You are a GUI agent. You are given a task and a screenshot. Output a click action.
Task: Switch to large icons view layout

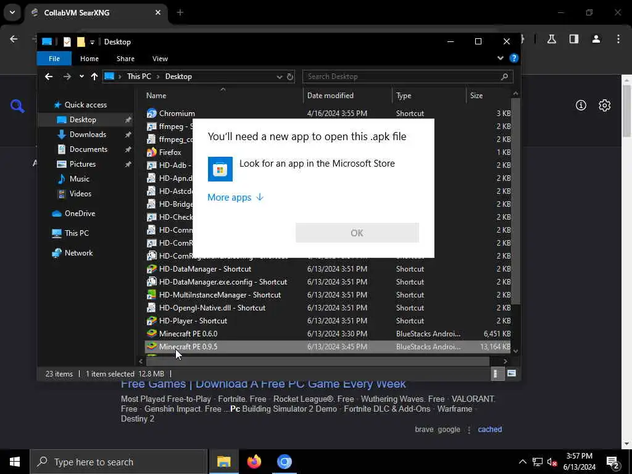click(x=512, y=373)
